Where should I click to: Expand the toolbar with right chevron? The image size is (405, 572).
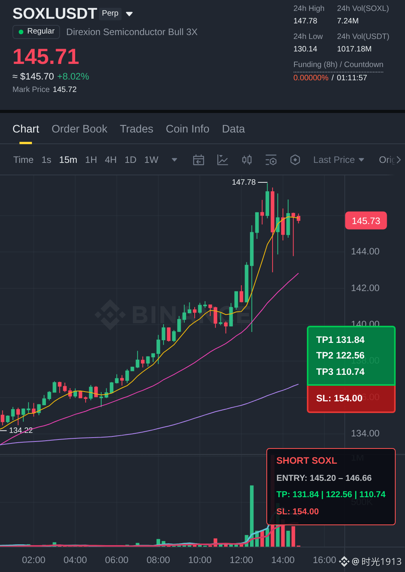point(398,160)
